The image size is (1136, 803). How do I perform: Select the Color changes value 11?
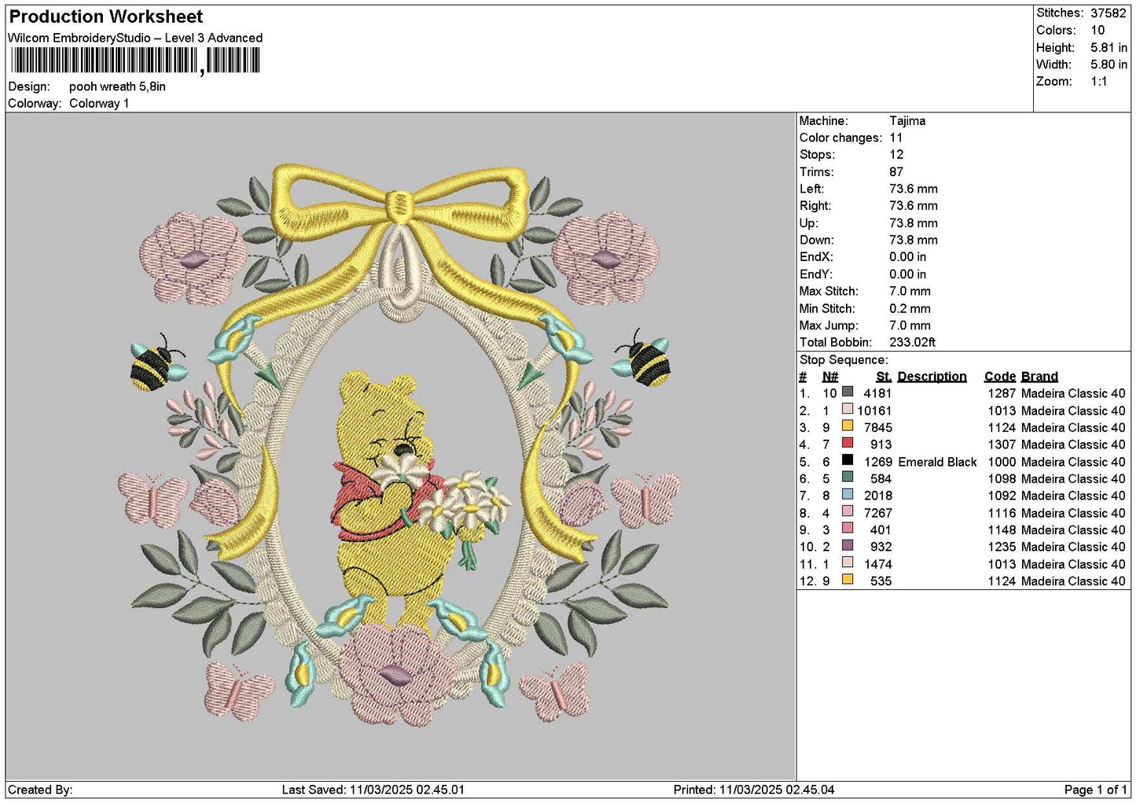(x=896, y=138)
